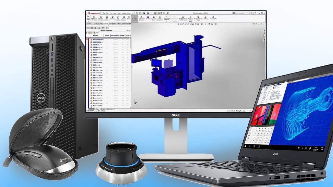Open the Sustainability tool

coord(213,18)
